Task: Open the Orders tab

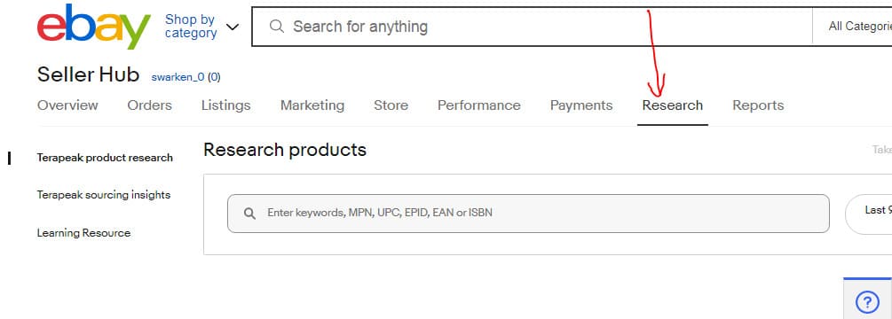Action: pos(150,105)
